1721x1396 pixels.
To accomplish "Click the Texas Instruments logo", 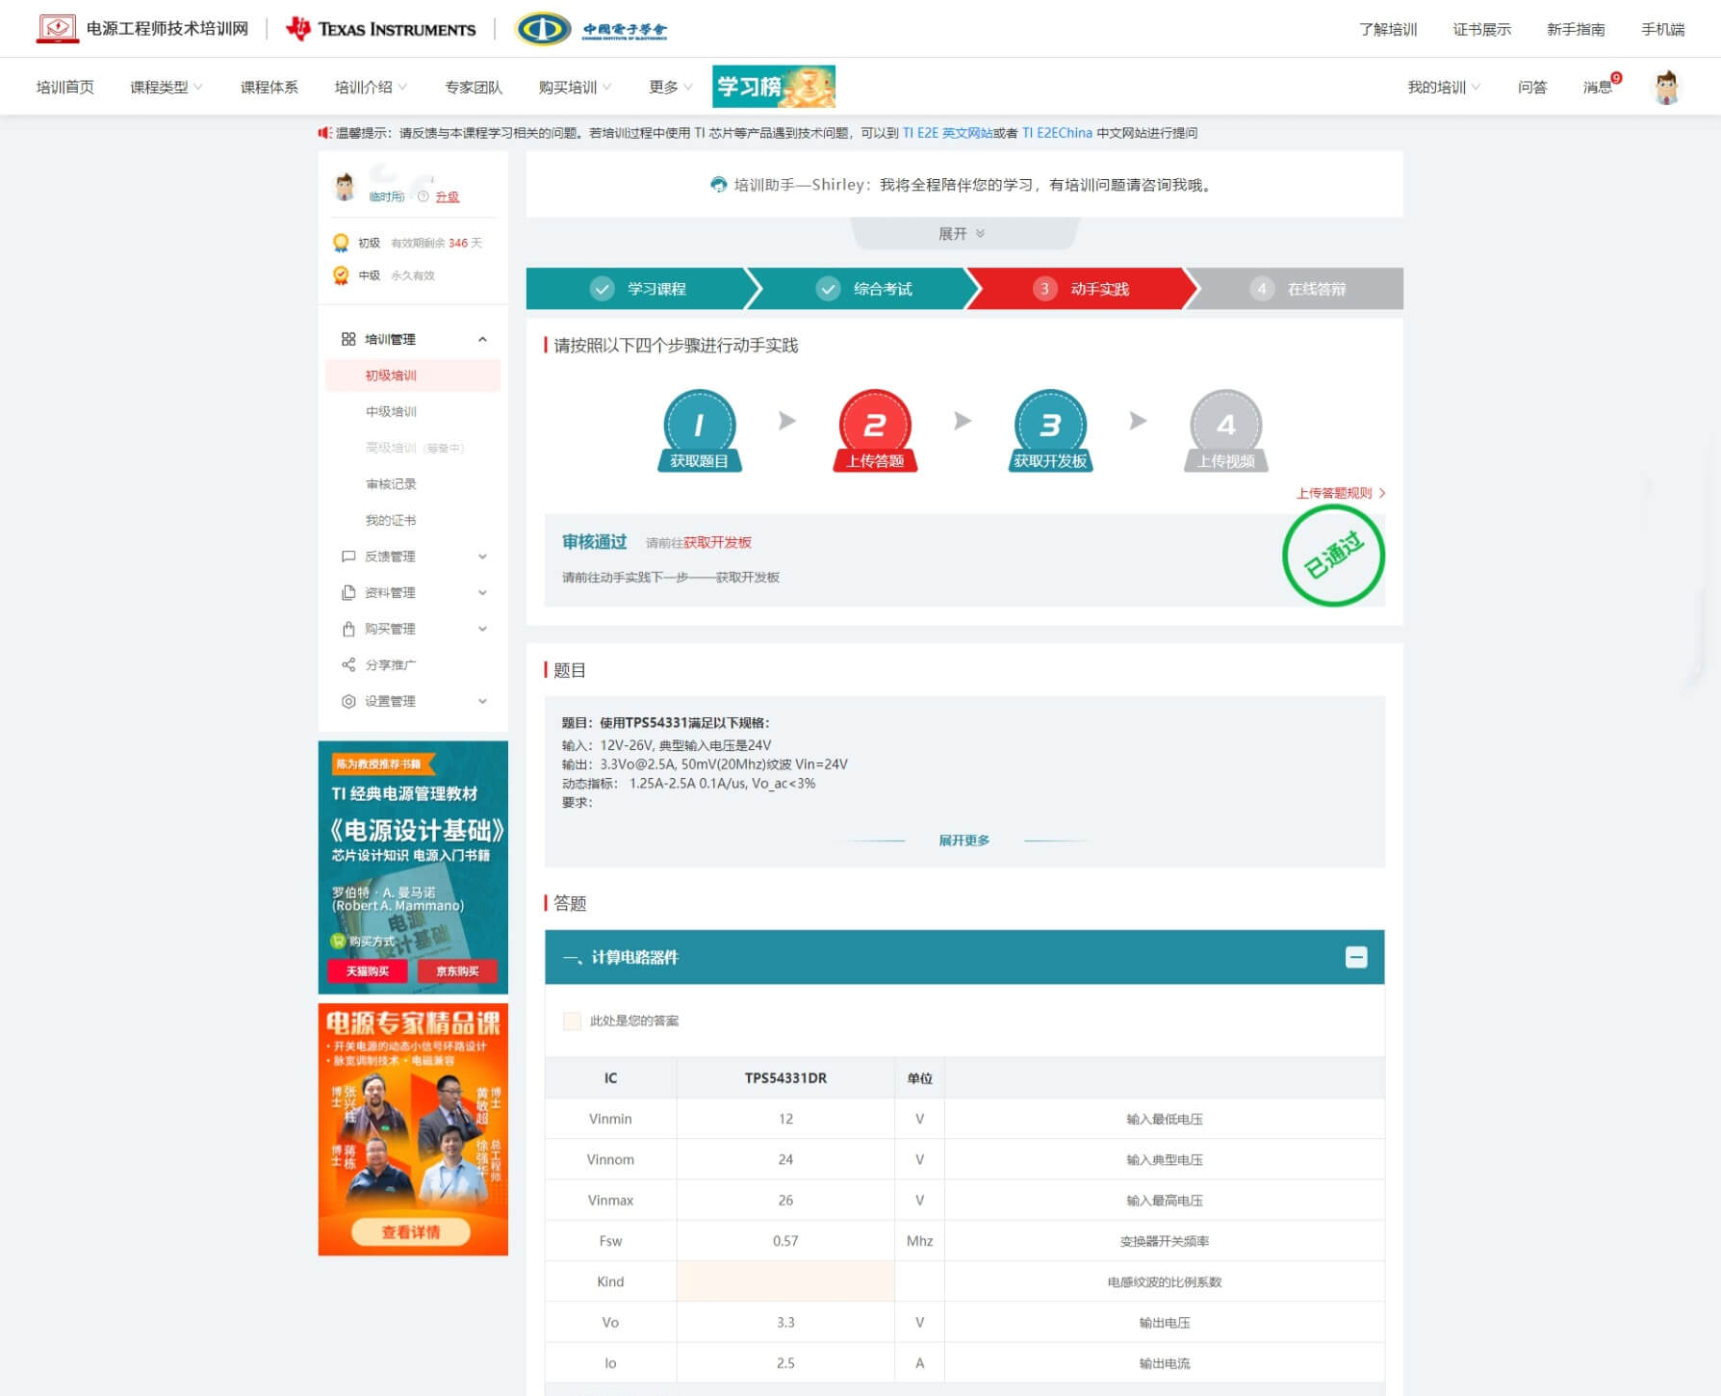I will pyautogui.click(x=381, y=29).
